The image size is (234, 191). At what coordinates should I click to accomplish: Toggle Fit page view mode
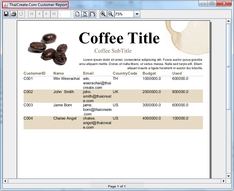click(x=85, y=14)
